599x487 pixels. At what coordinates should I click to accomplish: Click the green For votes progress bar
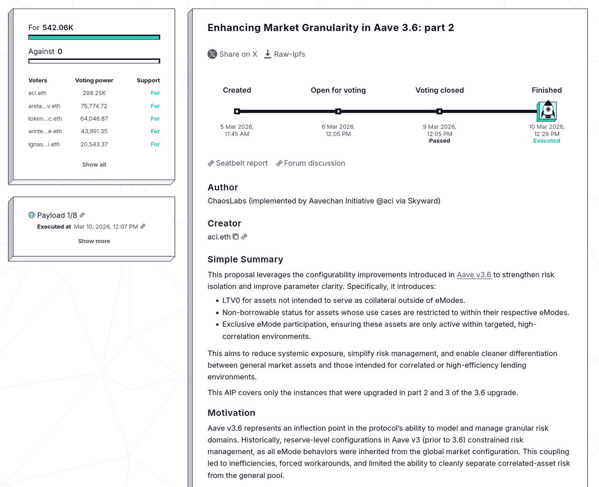tap(94, 37)
